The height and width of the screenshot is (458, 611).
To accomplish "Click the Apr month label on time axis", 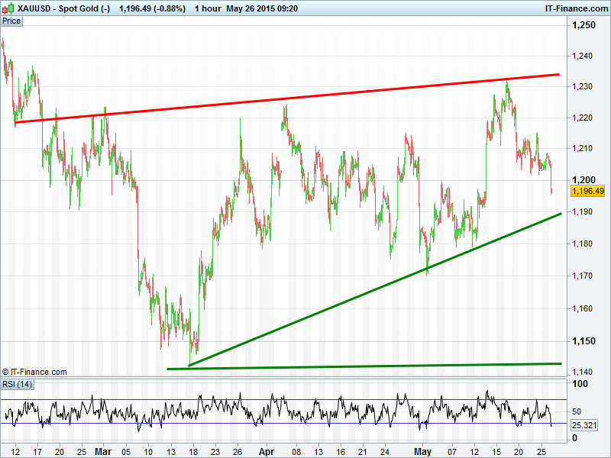I will click(263, 451).
